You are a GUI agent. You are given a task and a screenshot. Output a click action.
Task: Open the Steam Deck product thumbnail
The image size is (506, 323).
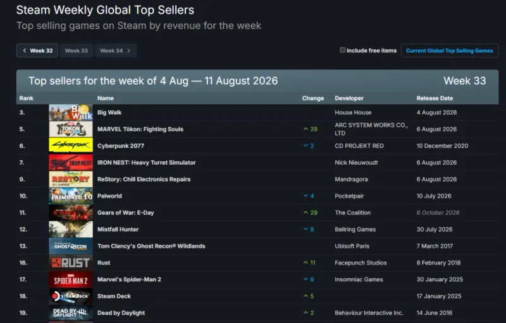tap(71, 297)
